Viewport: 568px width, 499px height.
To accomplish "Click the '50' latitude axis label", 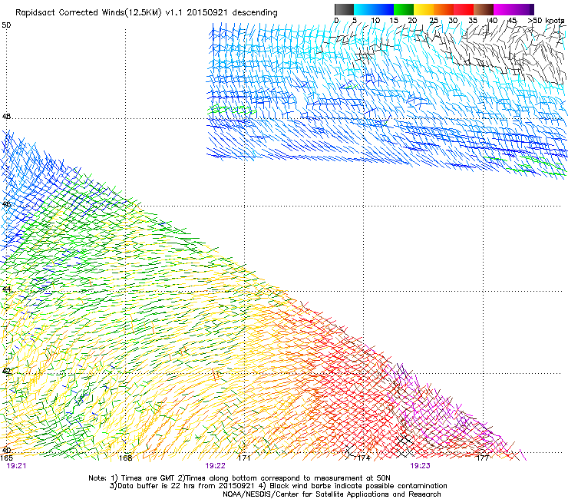I will (6, 25).
